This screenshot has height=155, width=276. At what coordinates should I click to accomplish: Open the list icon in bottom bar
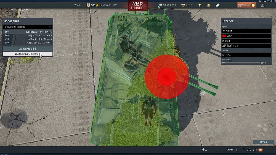click(x=243, y=150)
